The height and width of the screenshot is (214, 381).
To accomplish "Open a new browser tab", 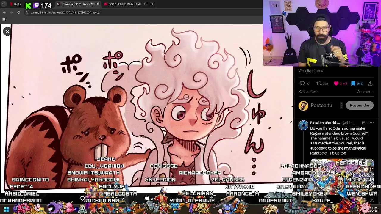I will [152, 4].
